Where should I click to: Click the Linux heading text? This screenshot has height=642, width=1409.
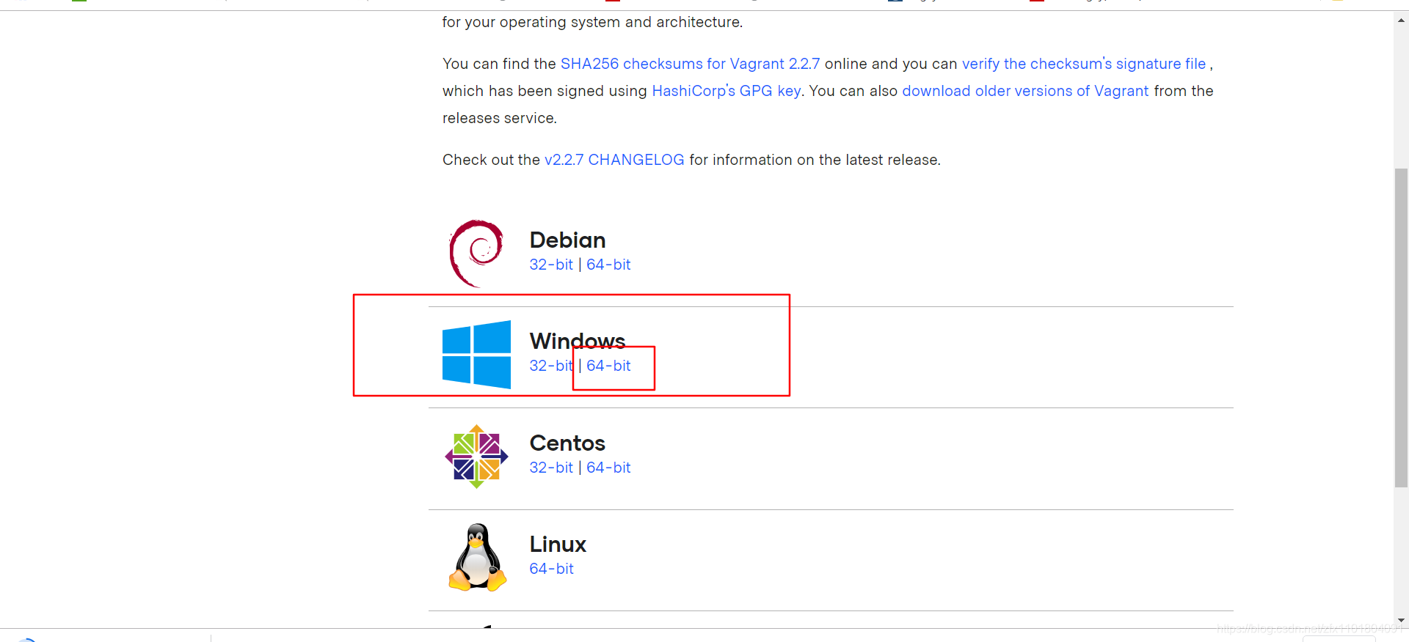pos(558,544)
